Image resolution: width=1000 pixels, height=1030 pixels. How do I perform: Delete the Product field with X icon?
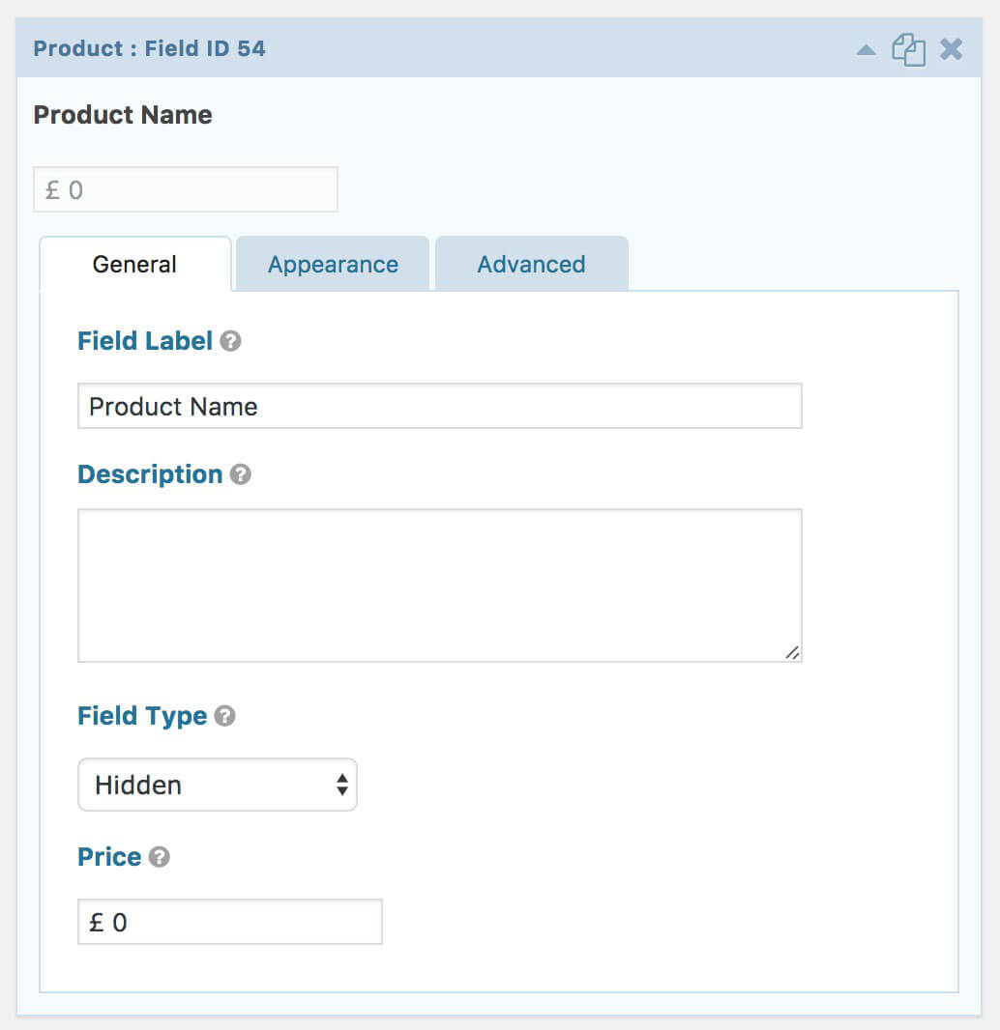click(952, 49)
